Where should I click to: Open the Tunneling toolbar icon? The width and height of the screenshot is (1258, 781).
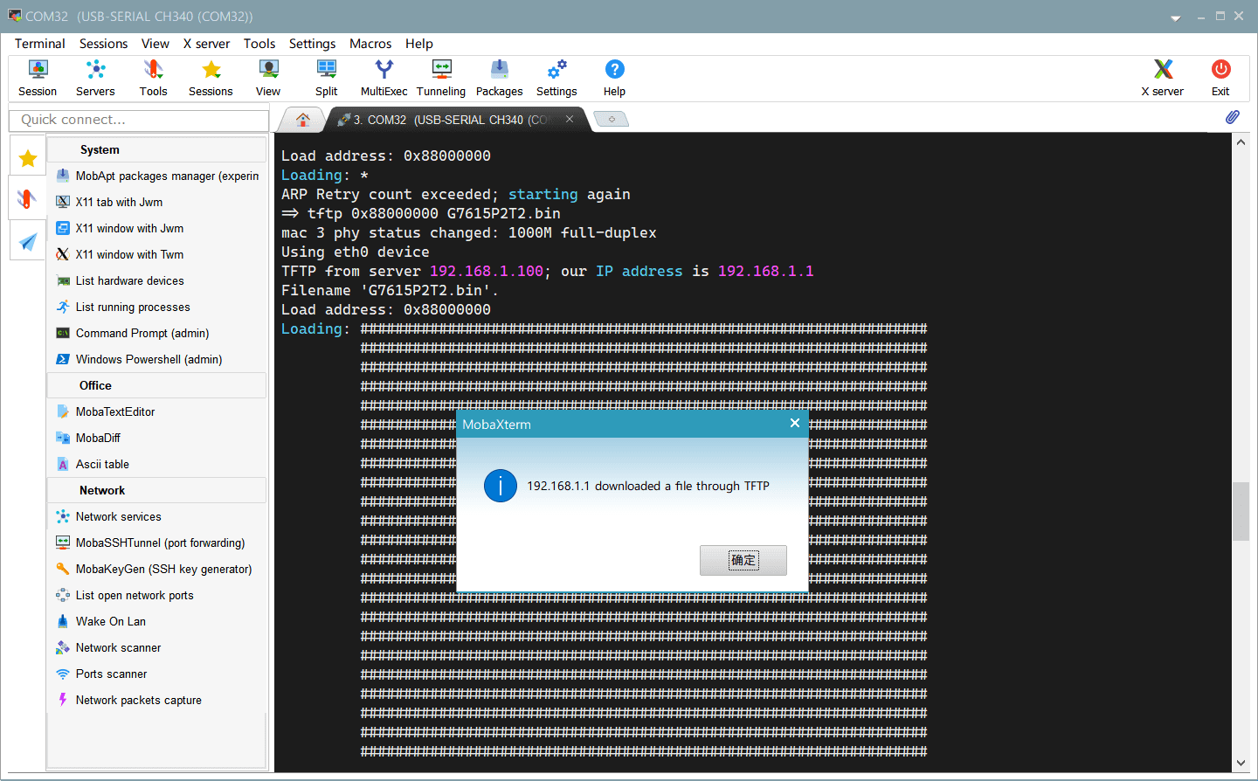(441, 78)
